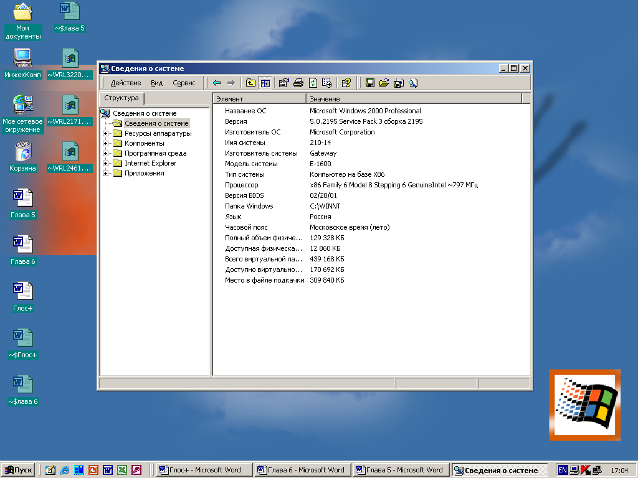Open the Пуск start menu
The image size is (638, 478).
tap(18, 471)
